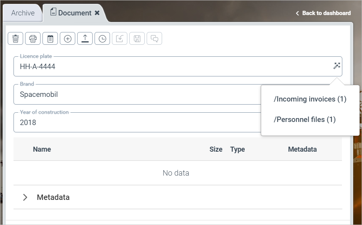
Task: Select /Incoming invoices (1) from popup
Action: point(310,99)
